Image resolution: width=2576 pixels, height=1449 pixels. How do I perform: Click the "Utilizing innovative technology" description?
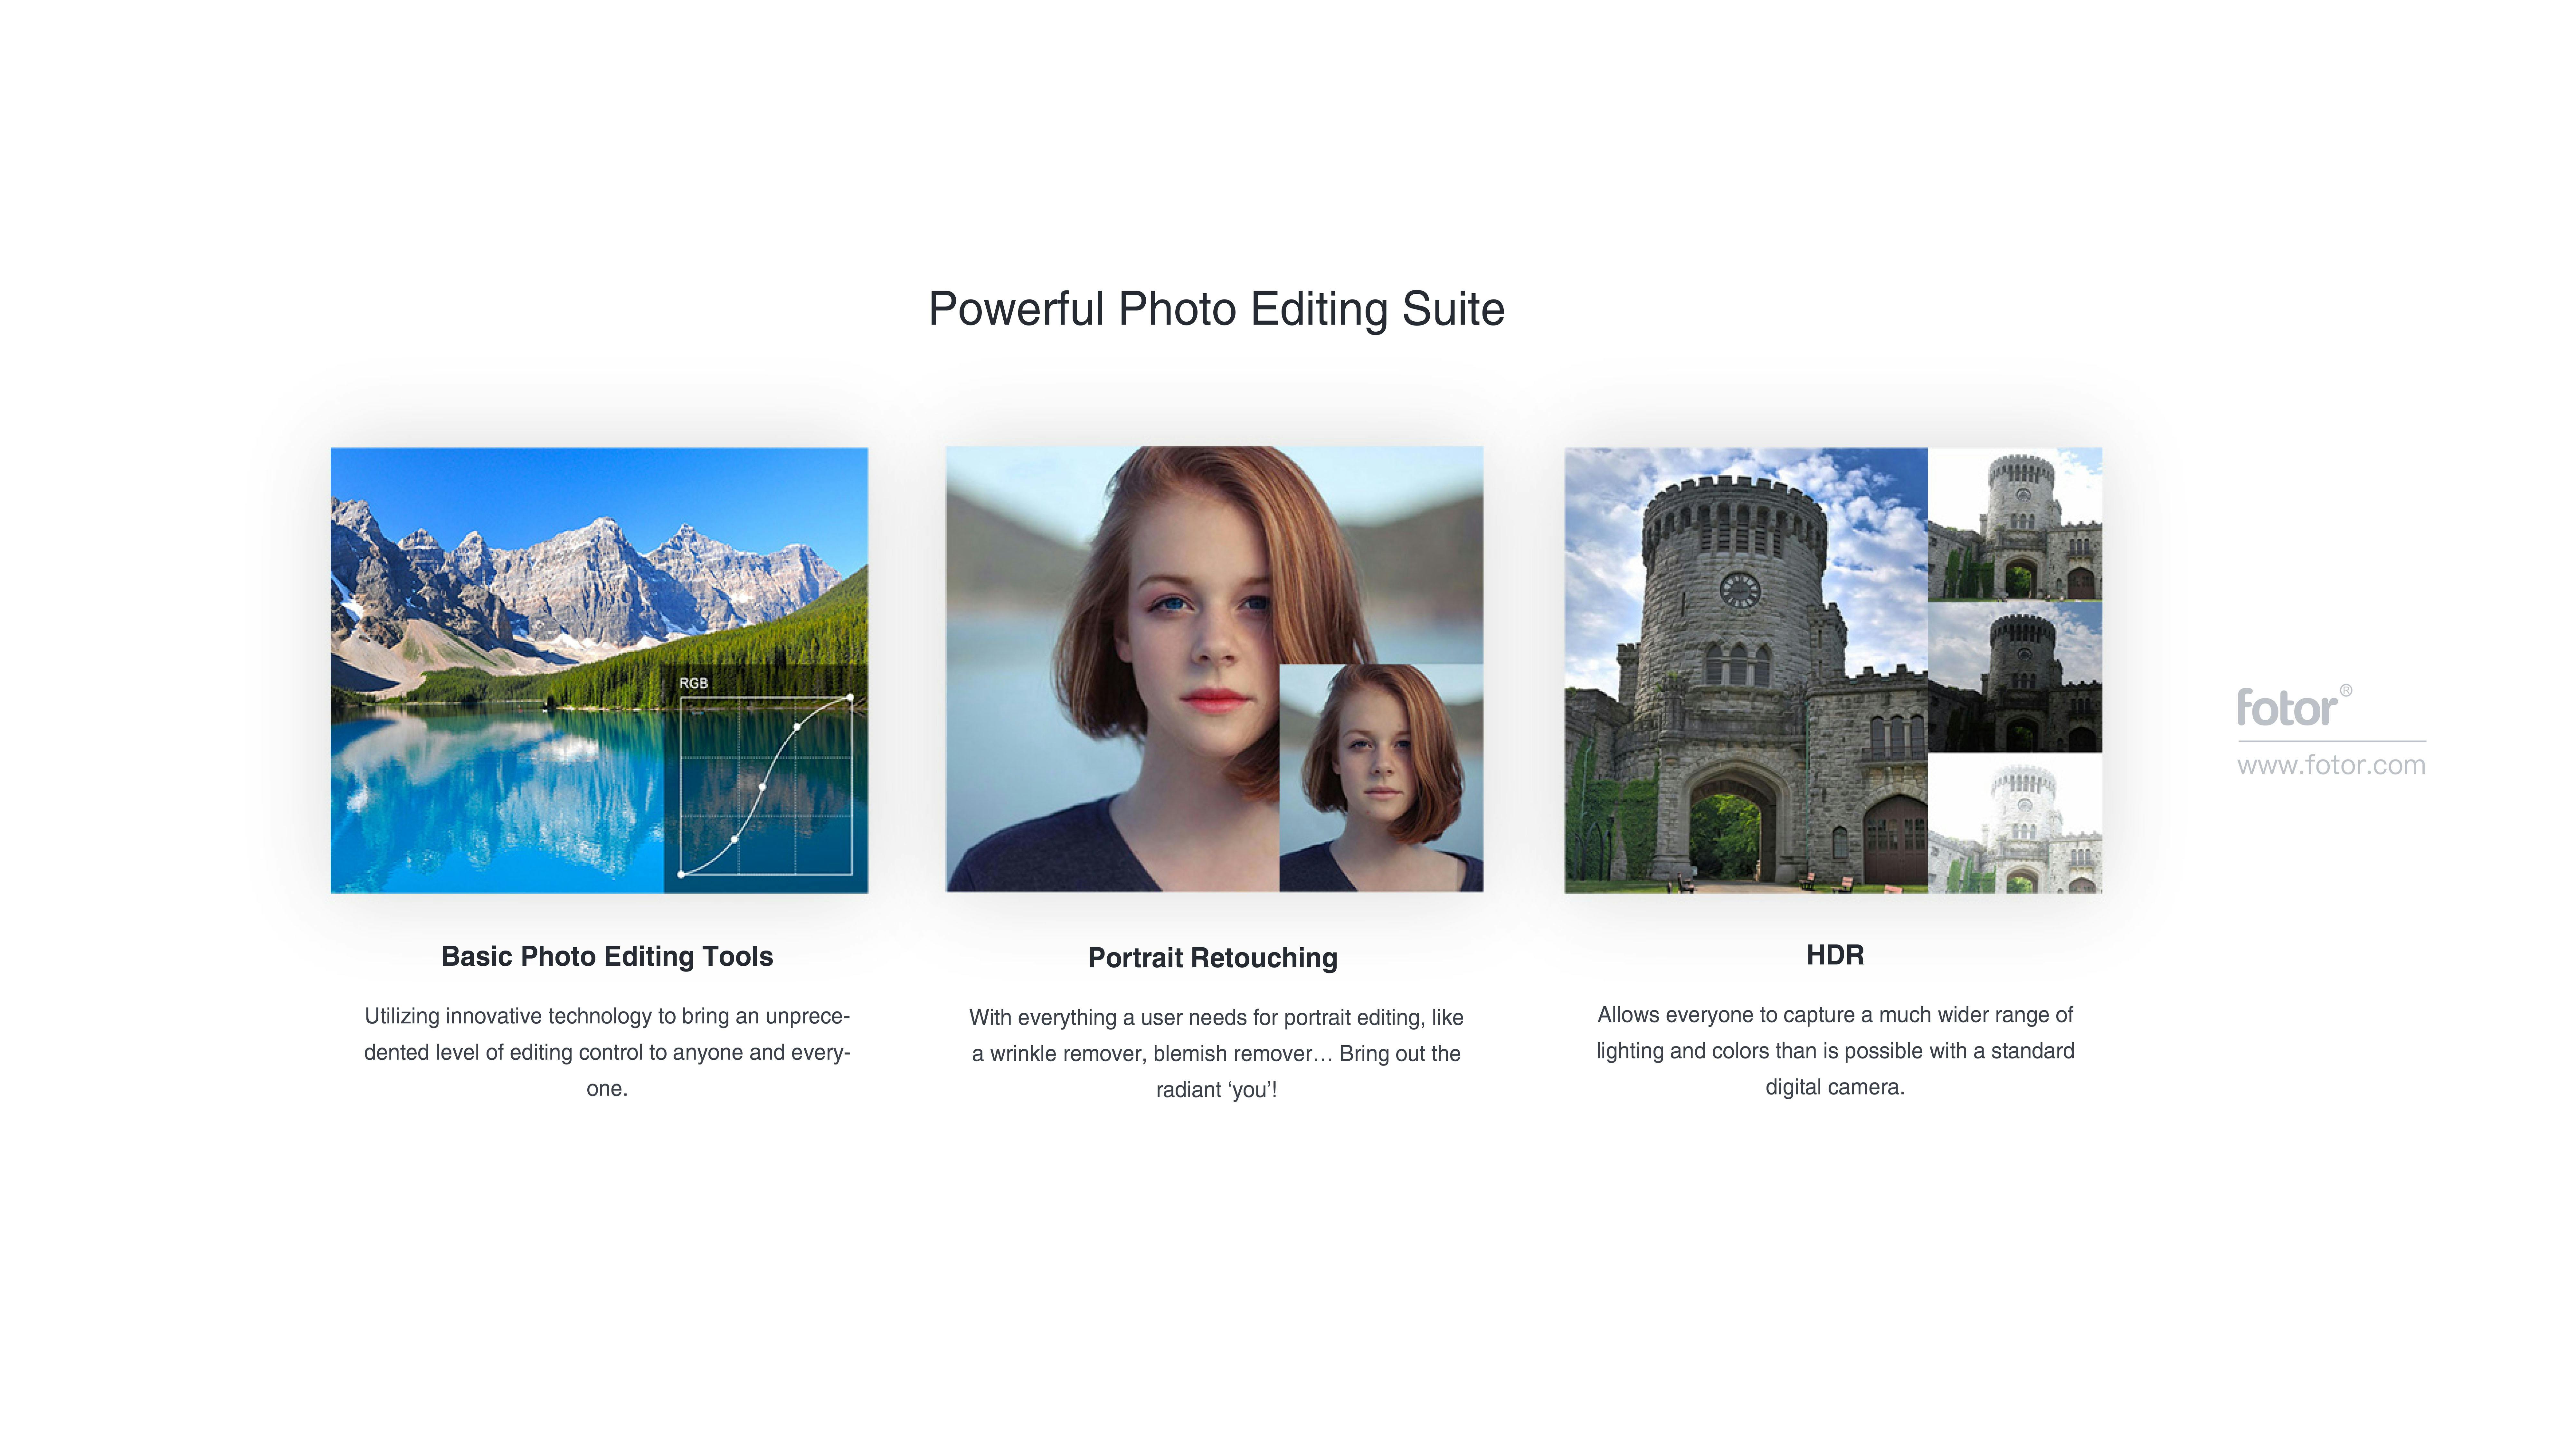pos(607,1052)
